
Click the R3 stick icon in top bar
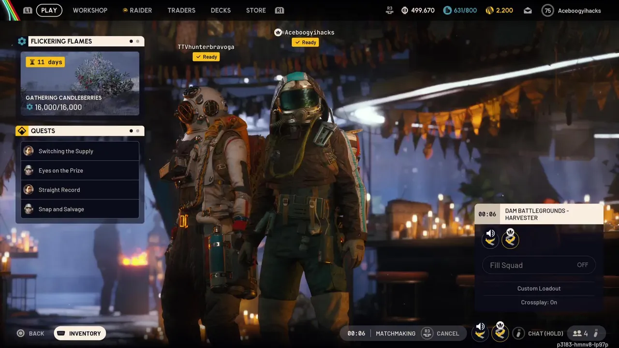pyautogui.click(x=390, y=10)
